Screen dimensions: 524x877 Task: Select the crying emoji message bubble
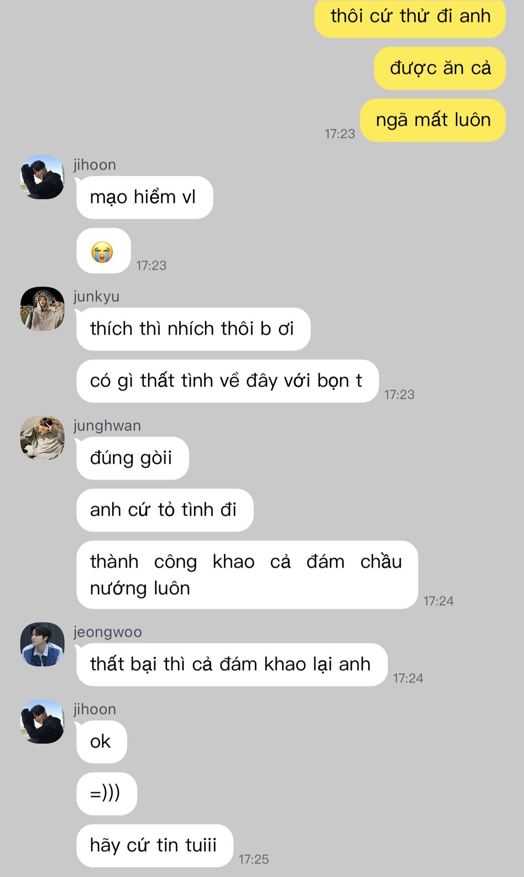click(x=104, y=251)
